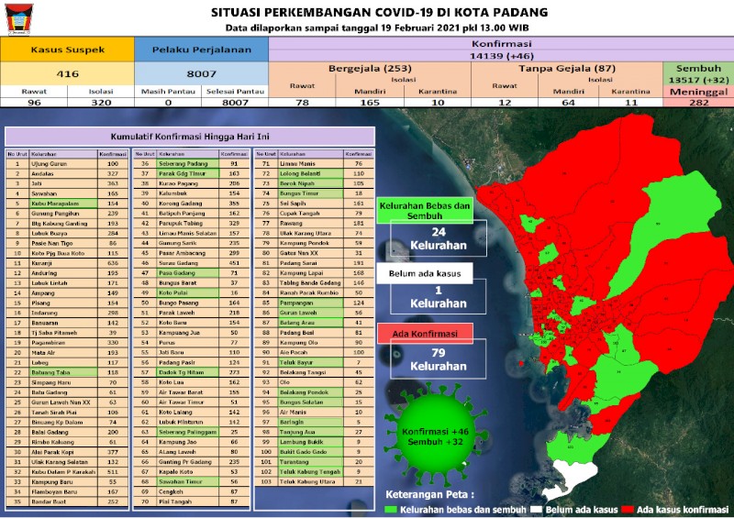Click the green-highlighted 'Kubu Marapalam' row
Image resolution: width=734 pixels, height=518 pixels.
[66, 204]
